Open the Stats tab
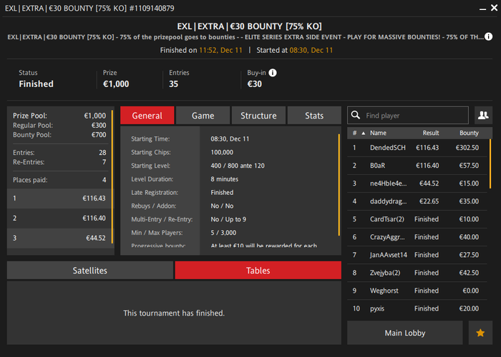The height and width of the screenshot is (357, 501). [x=314, y=116]
